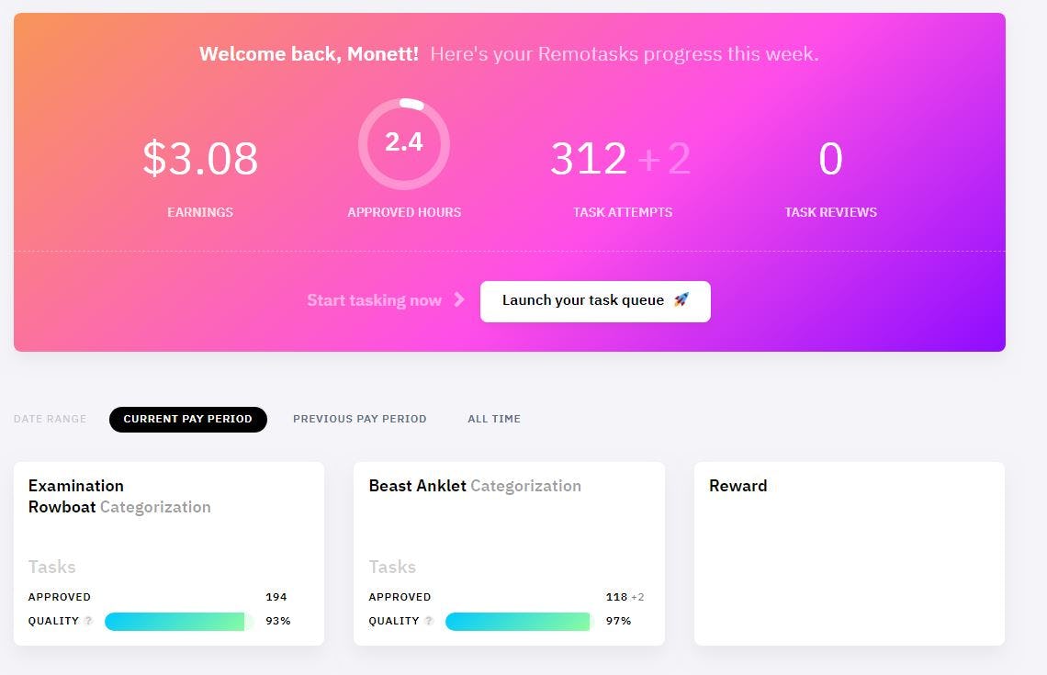The image size is (1047, 675).
Task: Open the Examination Rowboat Categorization card title
Action: point(119,496)
